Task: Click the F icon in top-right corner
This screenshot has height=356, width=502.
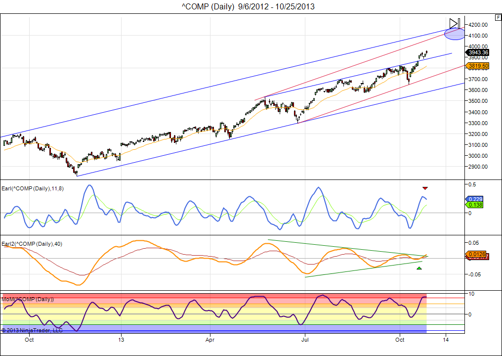Action: coord(498,17)
